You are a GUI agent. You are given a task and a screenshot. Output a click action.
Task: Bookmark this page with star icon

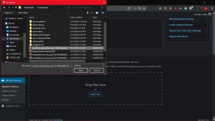144,8
